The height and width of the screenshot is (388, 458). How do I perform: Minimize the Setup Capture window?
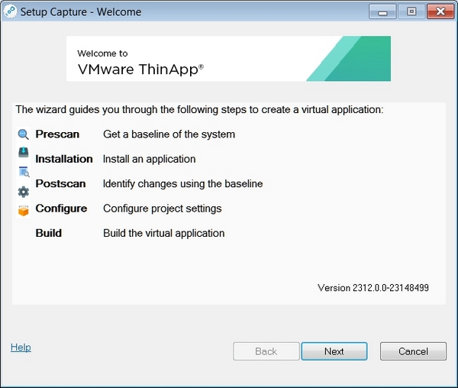click(x=382, y=11)
